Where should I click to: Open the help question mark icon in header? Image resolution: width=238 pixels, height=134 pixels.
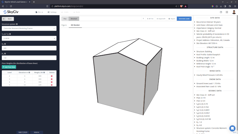click(x=221, y=12)
